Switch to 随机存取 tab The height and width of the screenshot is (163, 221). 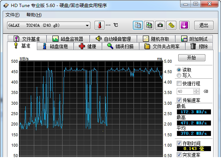[x=156, y=39]
